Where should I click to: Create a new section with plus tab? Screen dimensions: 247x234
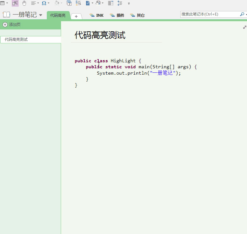(x=76, y=16)
